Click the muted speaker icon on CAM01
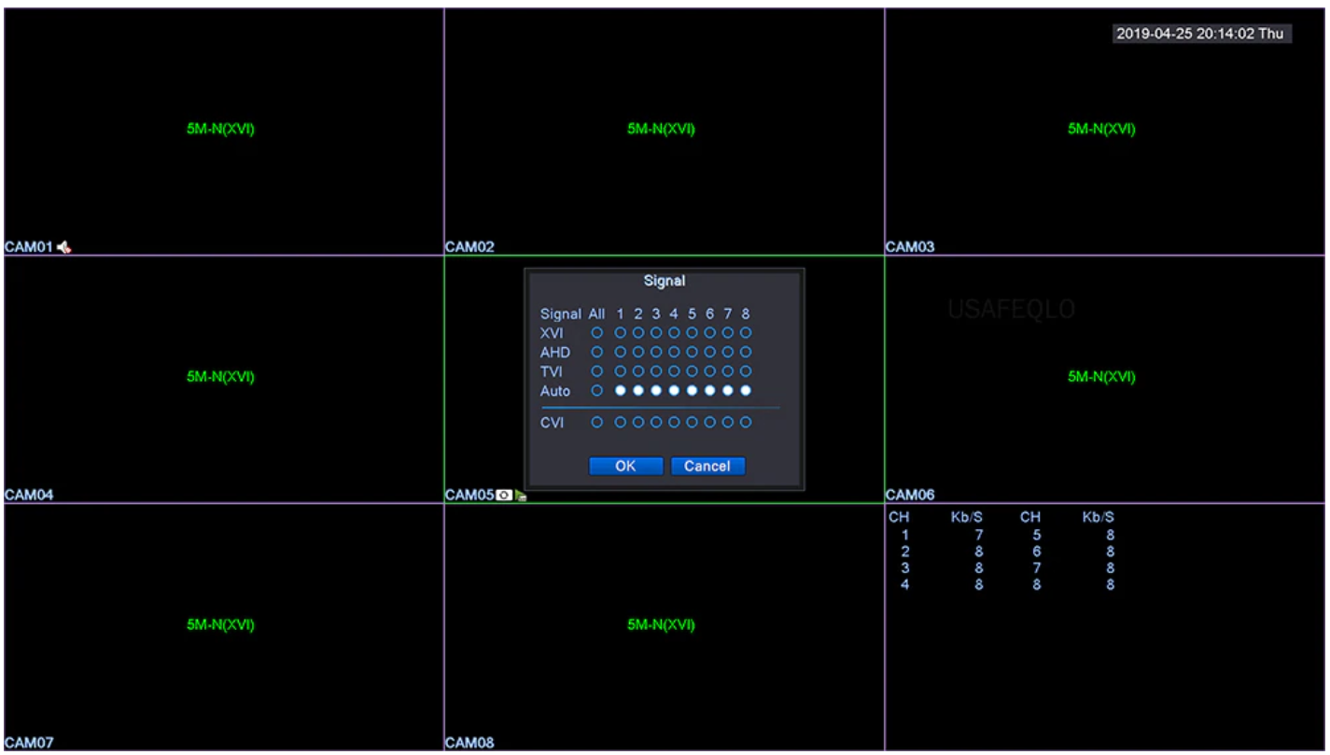Image resolution: width=1330 pixels, height=755 pixels. click(64, 247)
